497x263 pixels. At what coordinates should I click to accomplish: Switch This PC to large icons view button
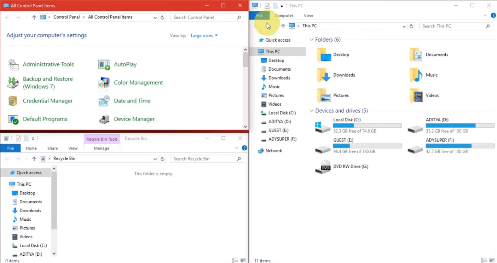pos(492,260)
